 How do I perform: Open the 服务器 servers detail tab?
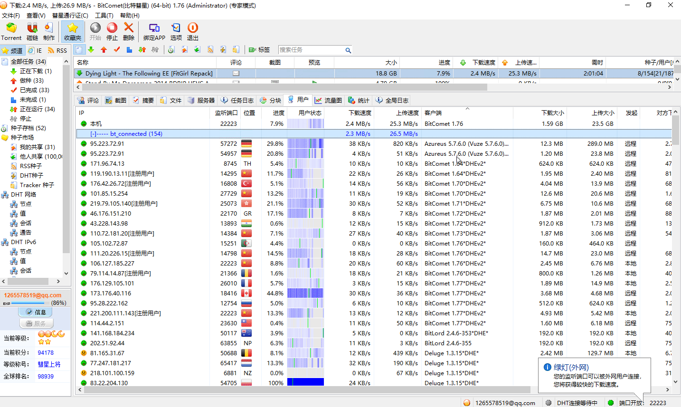(x=201, y=100)
